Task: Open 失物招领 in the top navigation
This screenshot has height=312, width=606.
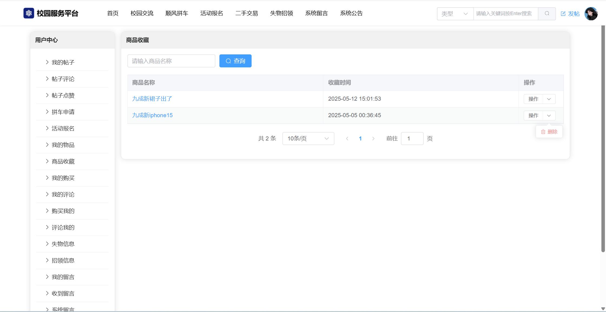Action: [281, 13]
